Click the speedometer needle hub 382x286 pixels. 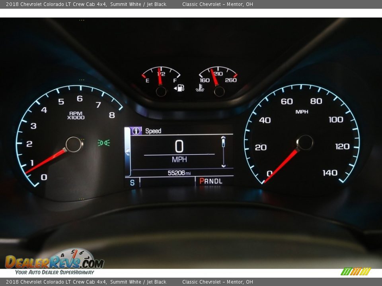click(x=305, y=143)
